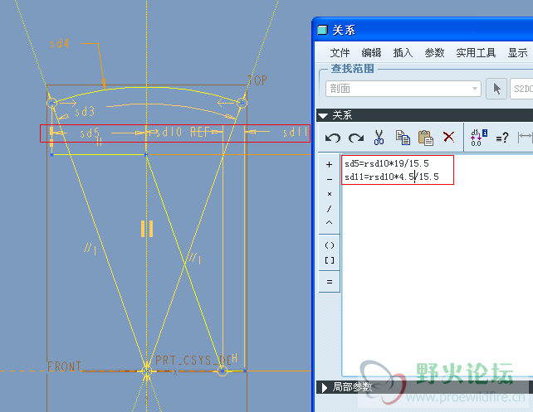Click the Paste clipboard icon

tap(426, 138)
